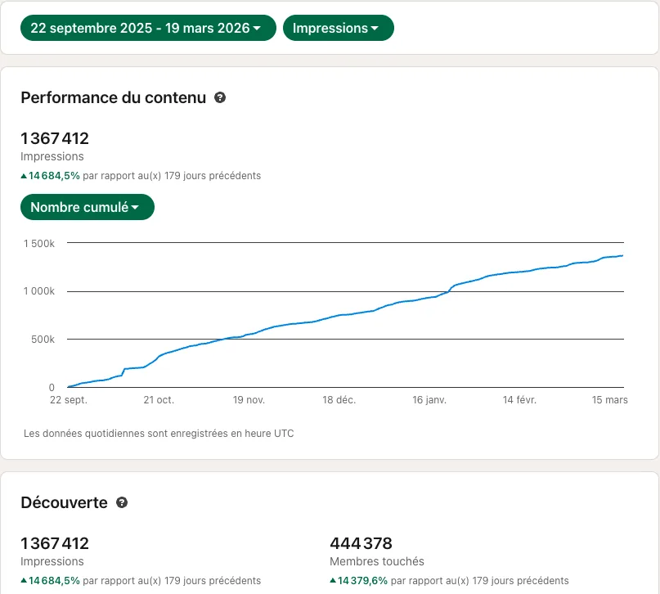
Task: Click the 15 mars axis label
Action: tap(609, 400)
